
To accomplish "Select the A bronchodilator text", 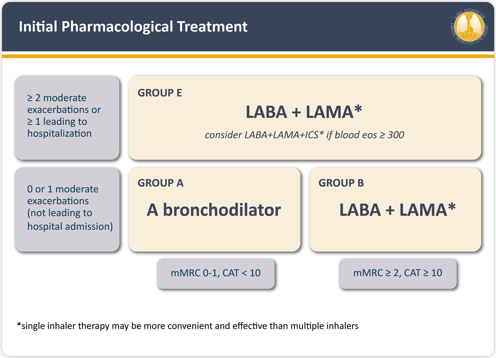I will (214, 210).
